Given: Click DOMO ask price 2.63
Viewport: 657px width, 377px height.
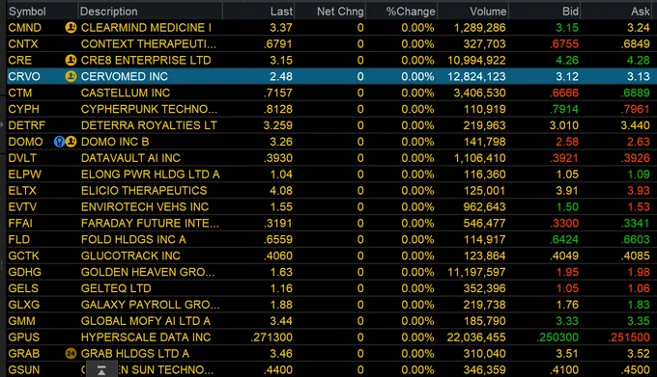Looking at the screenshot, I should click(x=638, y=142).
